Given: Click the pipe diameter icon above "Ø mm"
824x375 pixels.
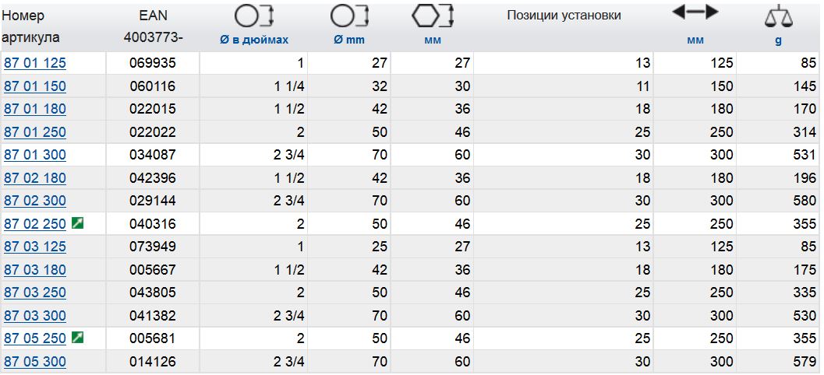Looking at the screenshot, I should (x=348, y=16).
